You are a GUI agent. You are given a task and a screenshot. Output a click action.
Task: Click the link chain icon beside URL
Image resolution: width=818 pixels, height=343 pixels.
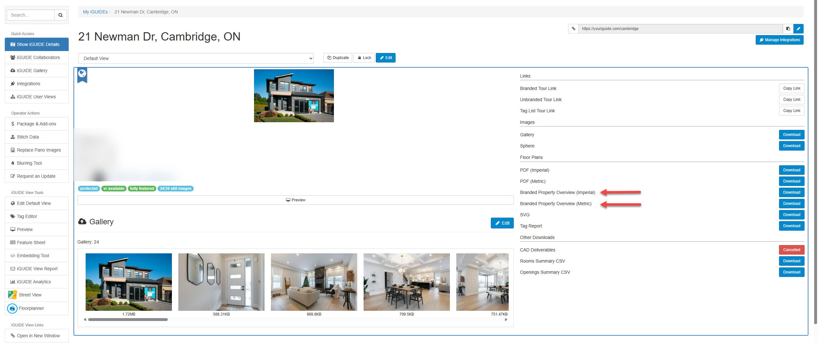(574, 29)
